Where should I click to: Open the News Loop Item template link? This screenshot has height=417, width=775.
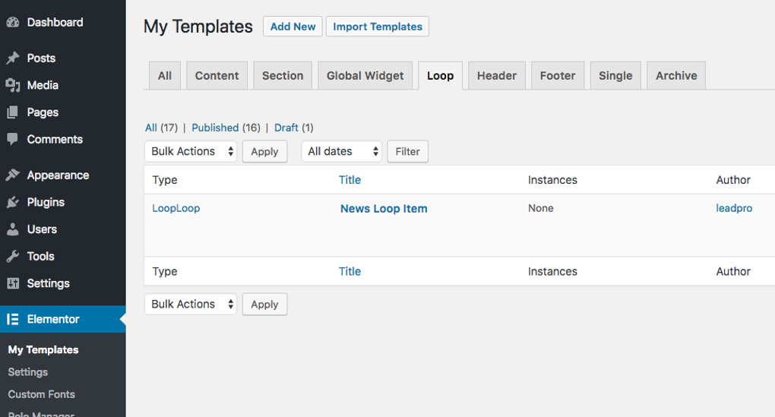pyautogui.click(x=384, y=209)
